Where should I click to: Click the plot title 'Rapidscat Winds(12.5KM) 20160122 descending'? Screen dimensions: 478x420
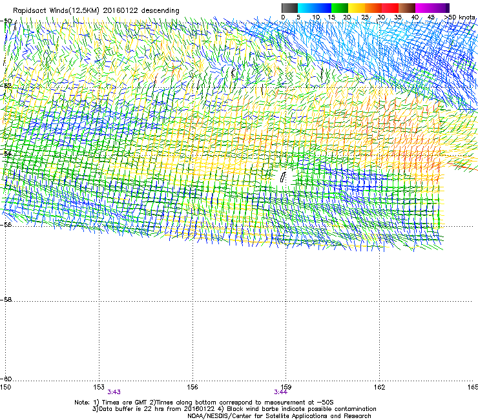[96, 10]
